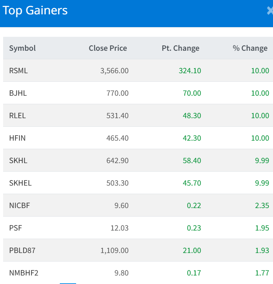Click PBLD87 close price 1,109.00
The width and height of the screenshot is (273, 284).
pyautogui.click(x=114, y=250)
